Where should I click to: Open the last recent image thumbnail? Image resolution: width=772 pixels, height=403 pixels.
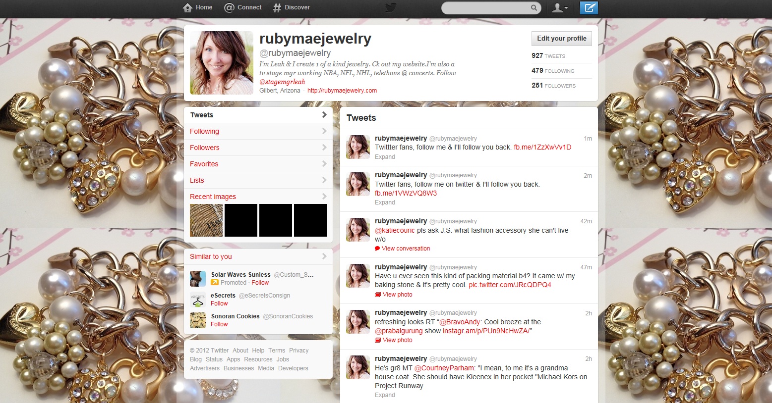click(x=310, y=220)
